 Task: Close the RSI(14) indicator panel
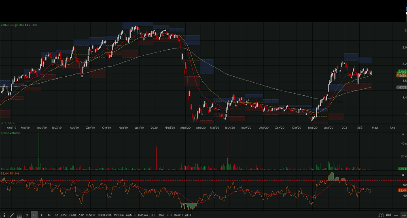click(x=403, y=174)
